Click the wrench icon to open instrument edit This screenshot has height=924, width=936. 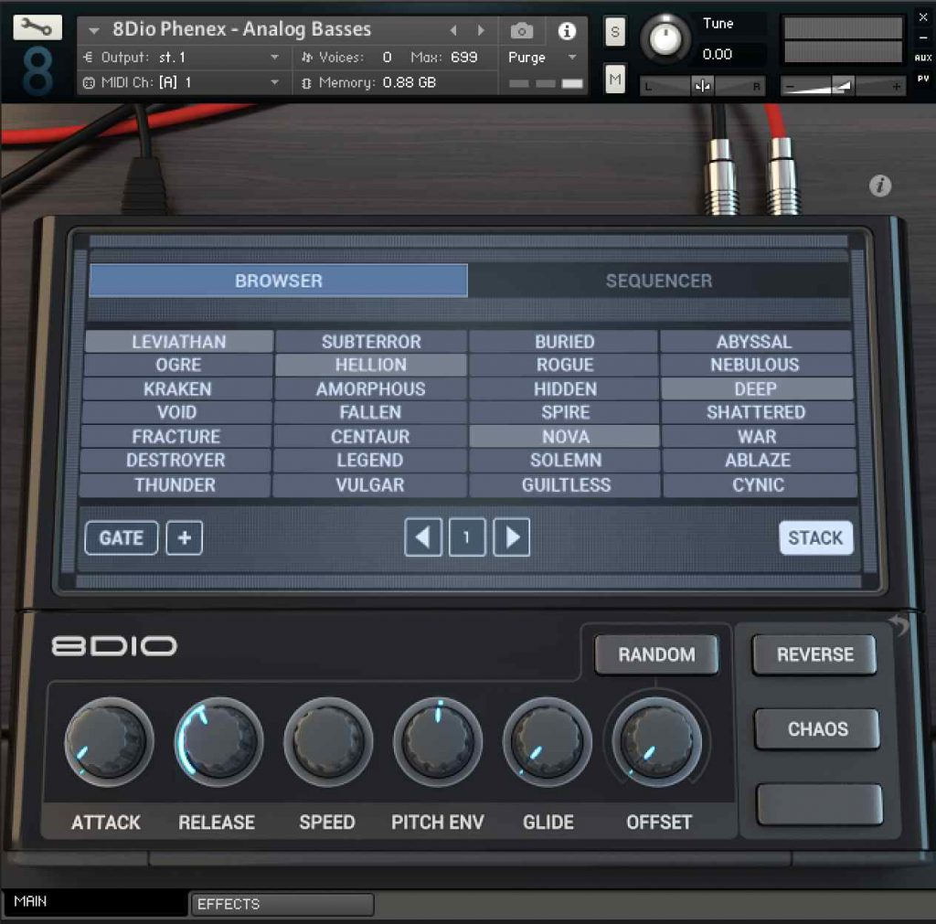pos(37,27)
